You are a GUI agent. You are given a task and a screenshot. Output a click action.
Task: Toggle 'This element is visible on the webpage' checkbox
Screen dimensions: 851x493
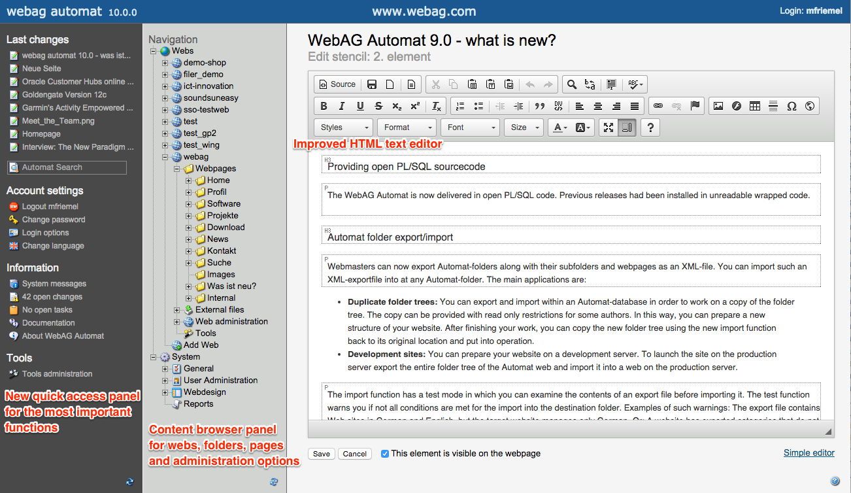pyautogui.click(x=385, y=453)
